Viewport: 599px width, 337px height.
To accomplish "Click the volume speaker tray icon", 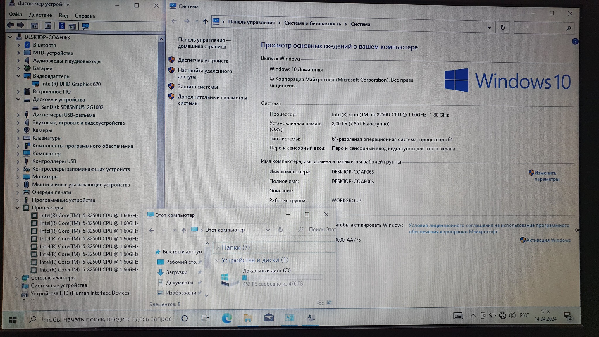I will coord(512,315).
